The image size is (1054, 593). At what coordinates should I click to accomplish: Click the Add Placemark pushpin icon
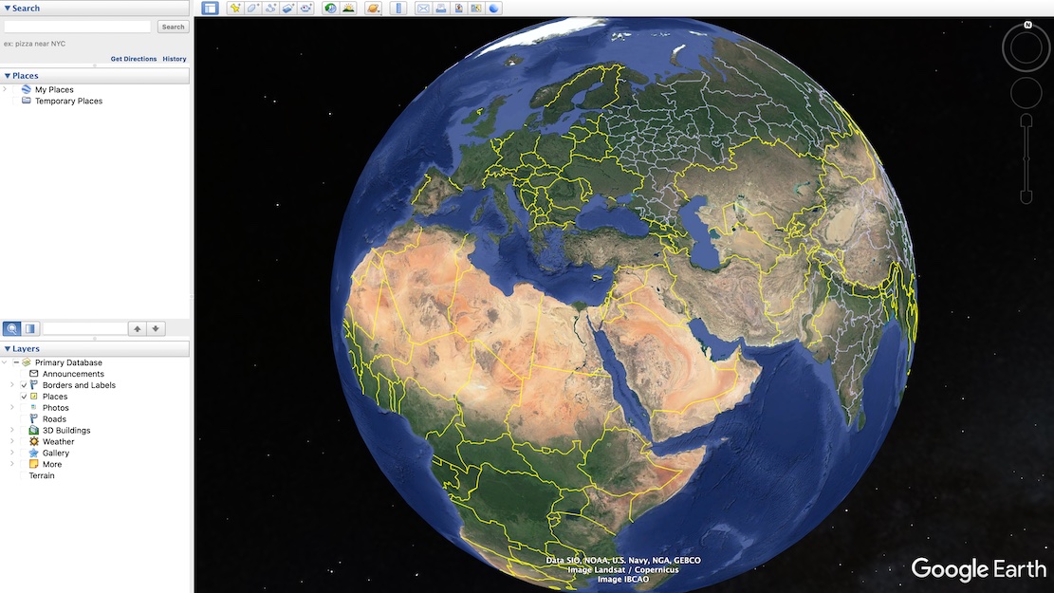click(234, 9)
